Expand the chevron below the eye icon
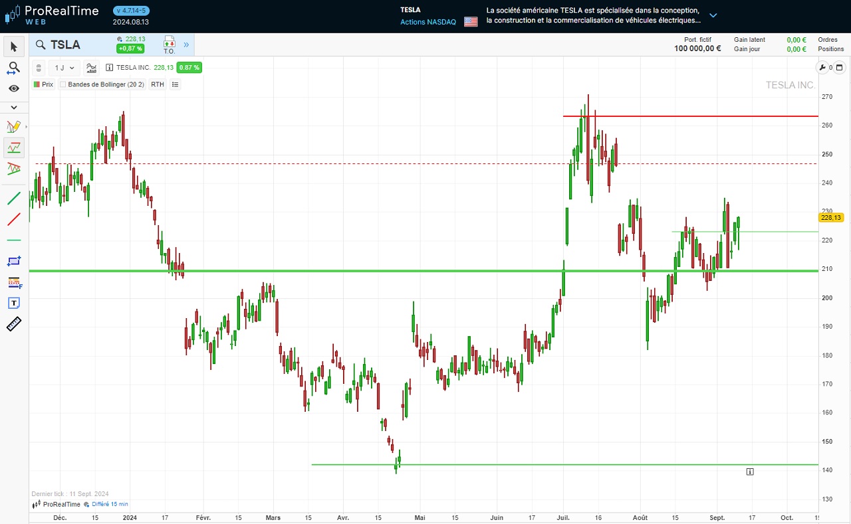 coord(14,107)
